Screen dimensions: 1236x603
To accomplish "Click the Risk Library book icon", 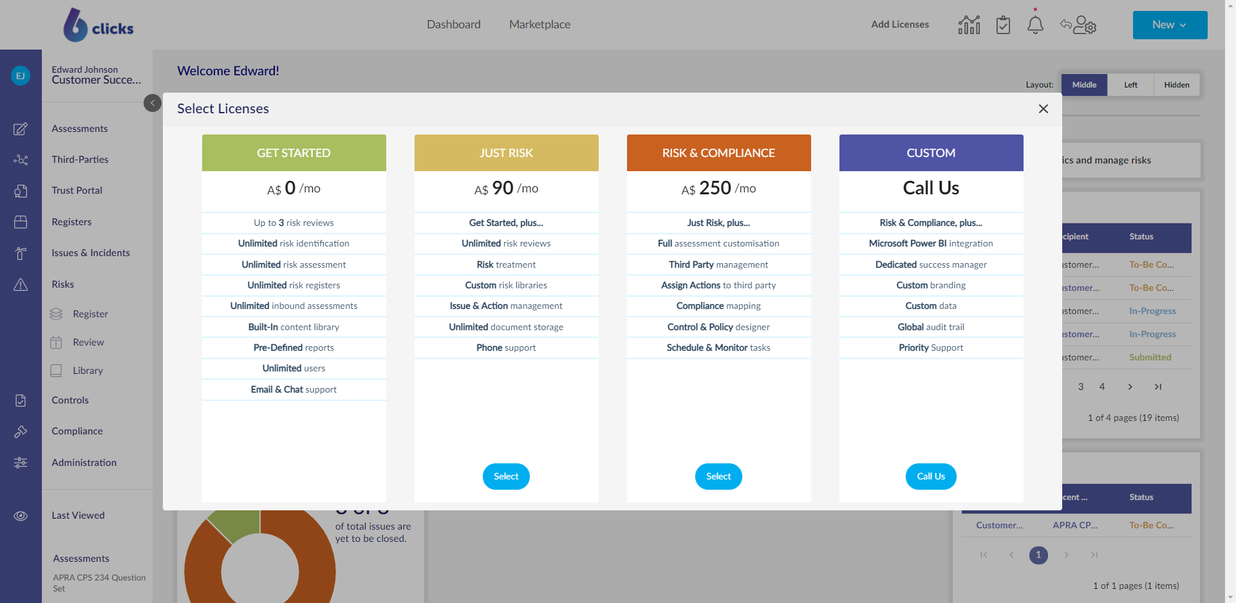I will coord(57,371).
